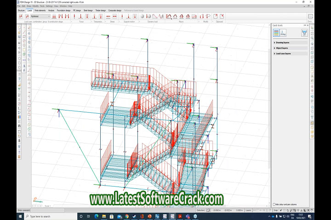Click the Windows Start button
331x220 pixels.
(x=21, y=216)
